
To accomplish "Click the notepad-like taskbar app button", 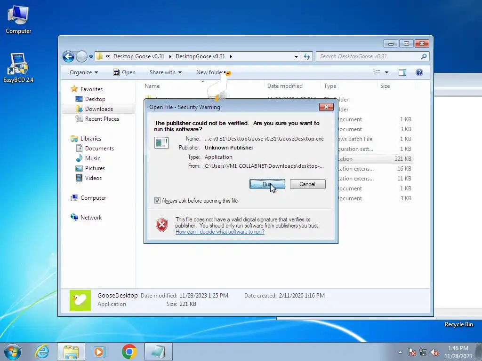I will coord(158,352).
